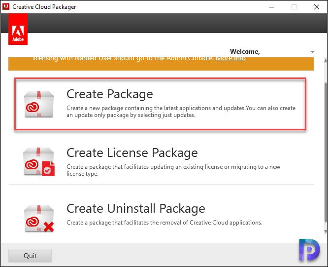Click the Quit button
Viewport: 328px width, 267px height.
[30, 256]
